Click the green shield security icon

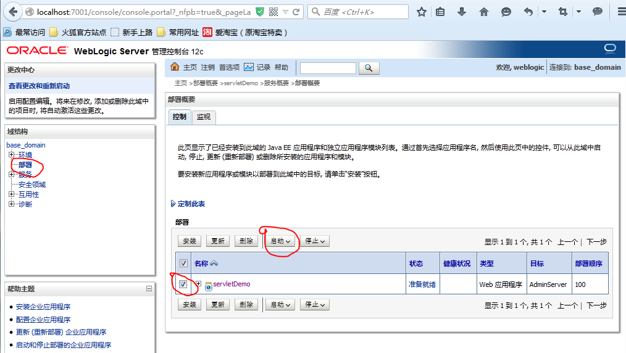(260, 12)
